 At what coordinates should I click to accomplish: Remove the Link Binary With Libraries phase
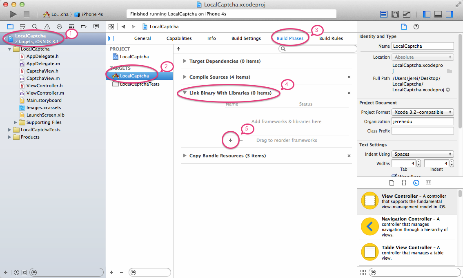pos(349,93)
